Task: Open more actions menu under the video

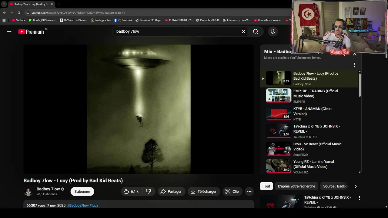Action: (x=249, y=191)
